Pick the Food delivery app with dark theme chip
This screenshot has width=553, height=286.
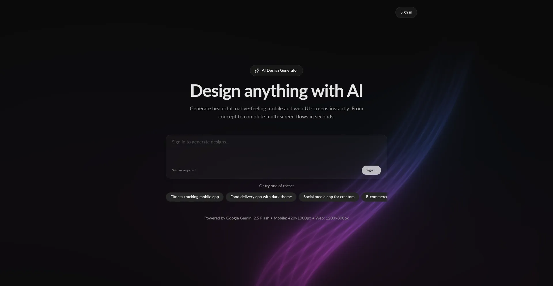[261, 197]
